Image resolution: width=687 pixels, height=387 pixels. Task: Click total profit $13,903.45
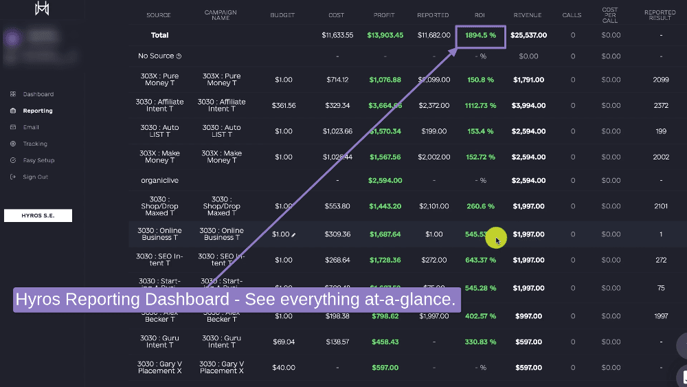(x=385, y=35)
